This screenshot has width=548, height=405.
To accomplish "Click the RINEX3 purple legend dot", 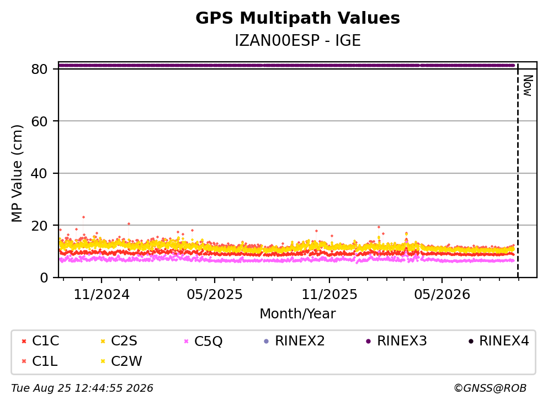I will [368, 342].
